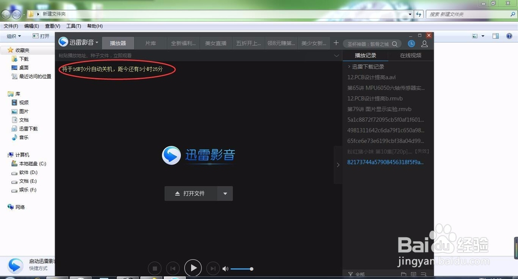Open the 组织 dropdown in Explorer

(14, 36)
